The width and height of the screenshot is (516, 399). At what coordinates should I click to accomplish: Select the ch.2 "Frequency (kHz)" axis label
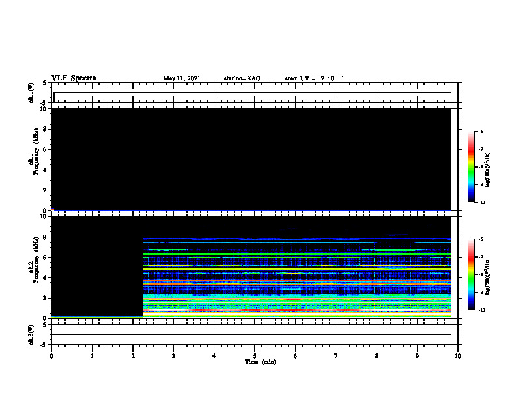coord(36,259)
